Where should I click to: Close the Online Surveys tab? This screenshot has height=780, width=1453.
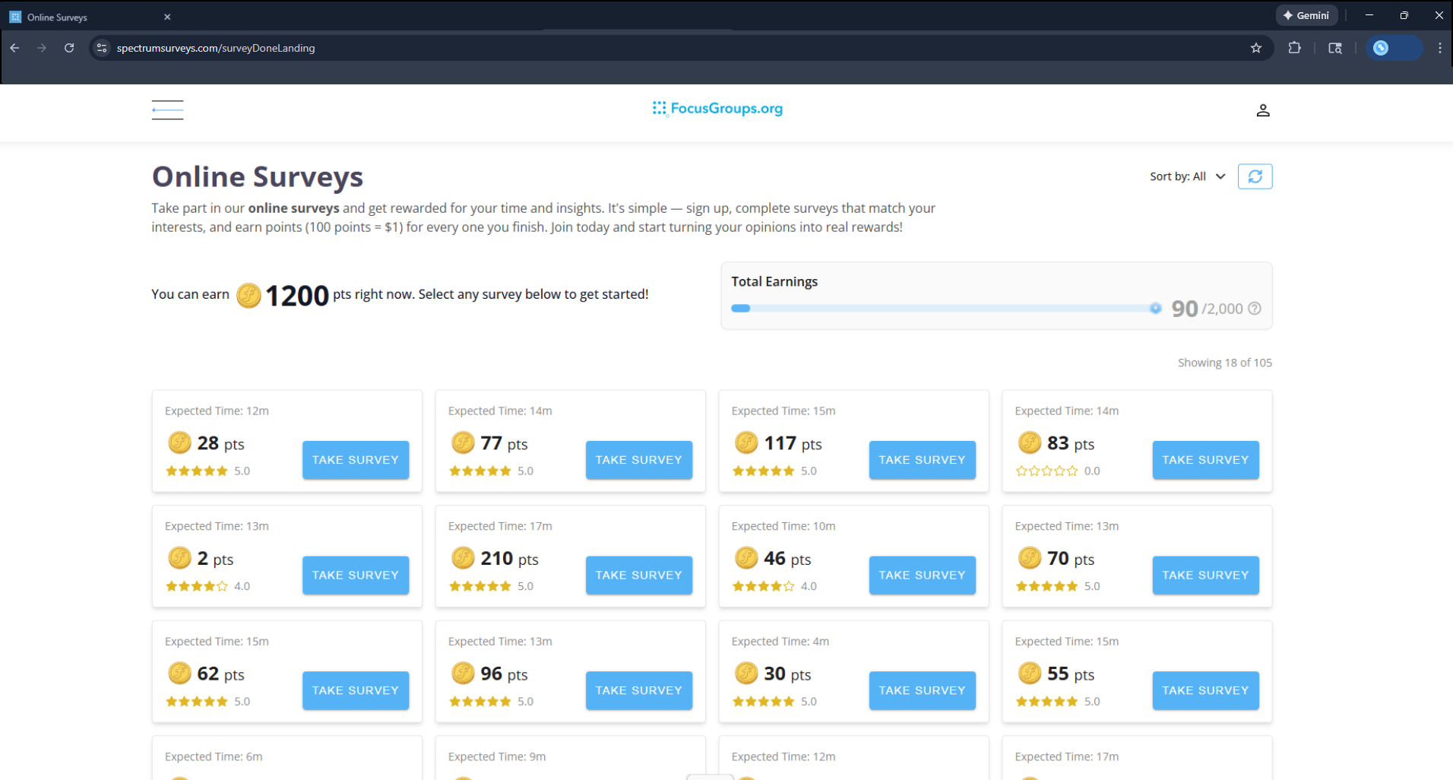(x=167, y=17)
